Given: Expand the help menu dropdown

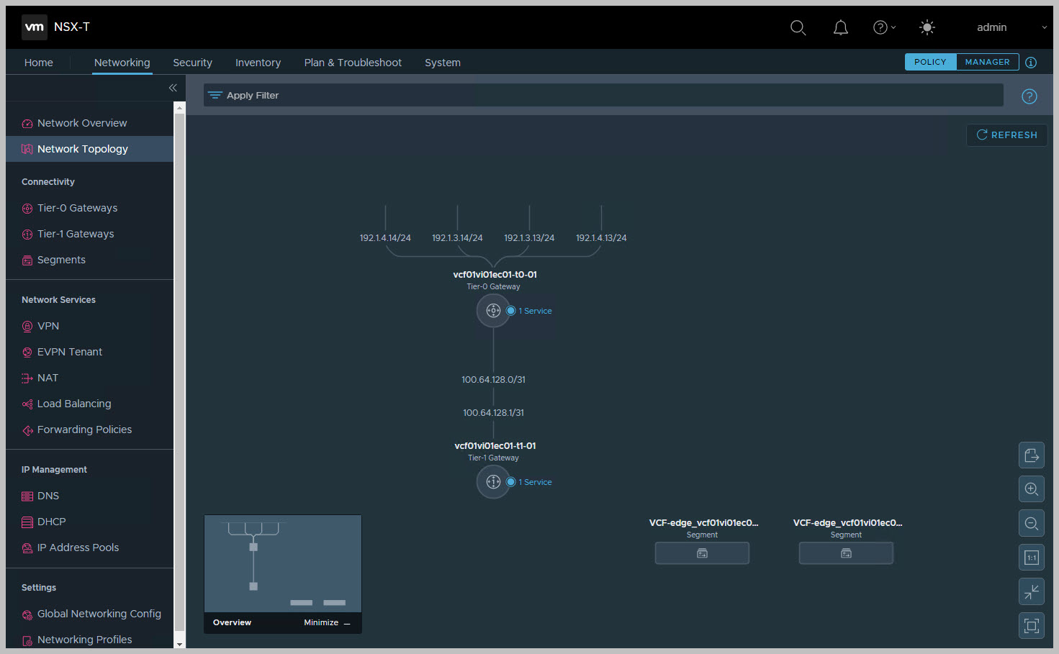Looking at the screenshot, I should [884, 27].
